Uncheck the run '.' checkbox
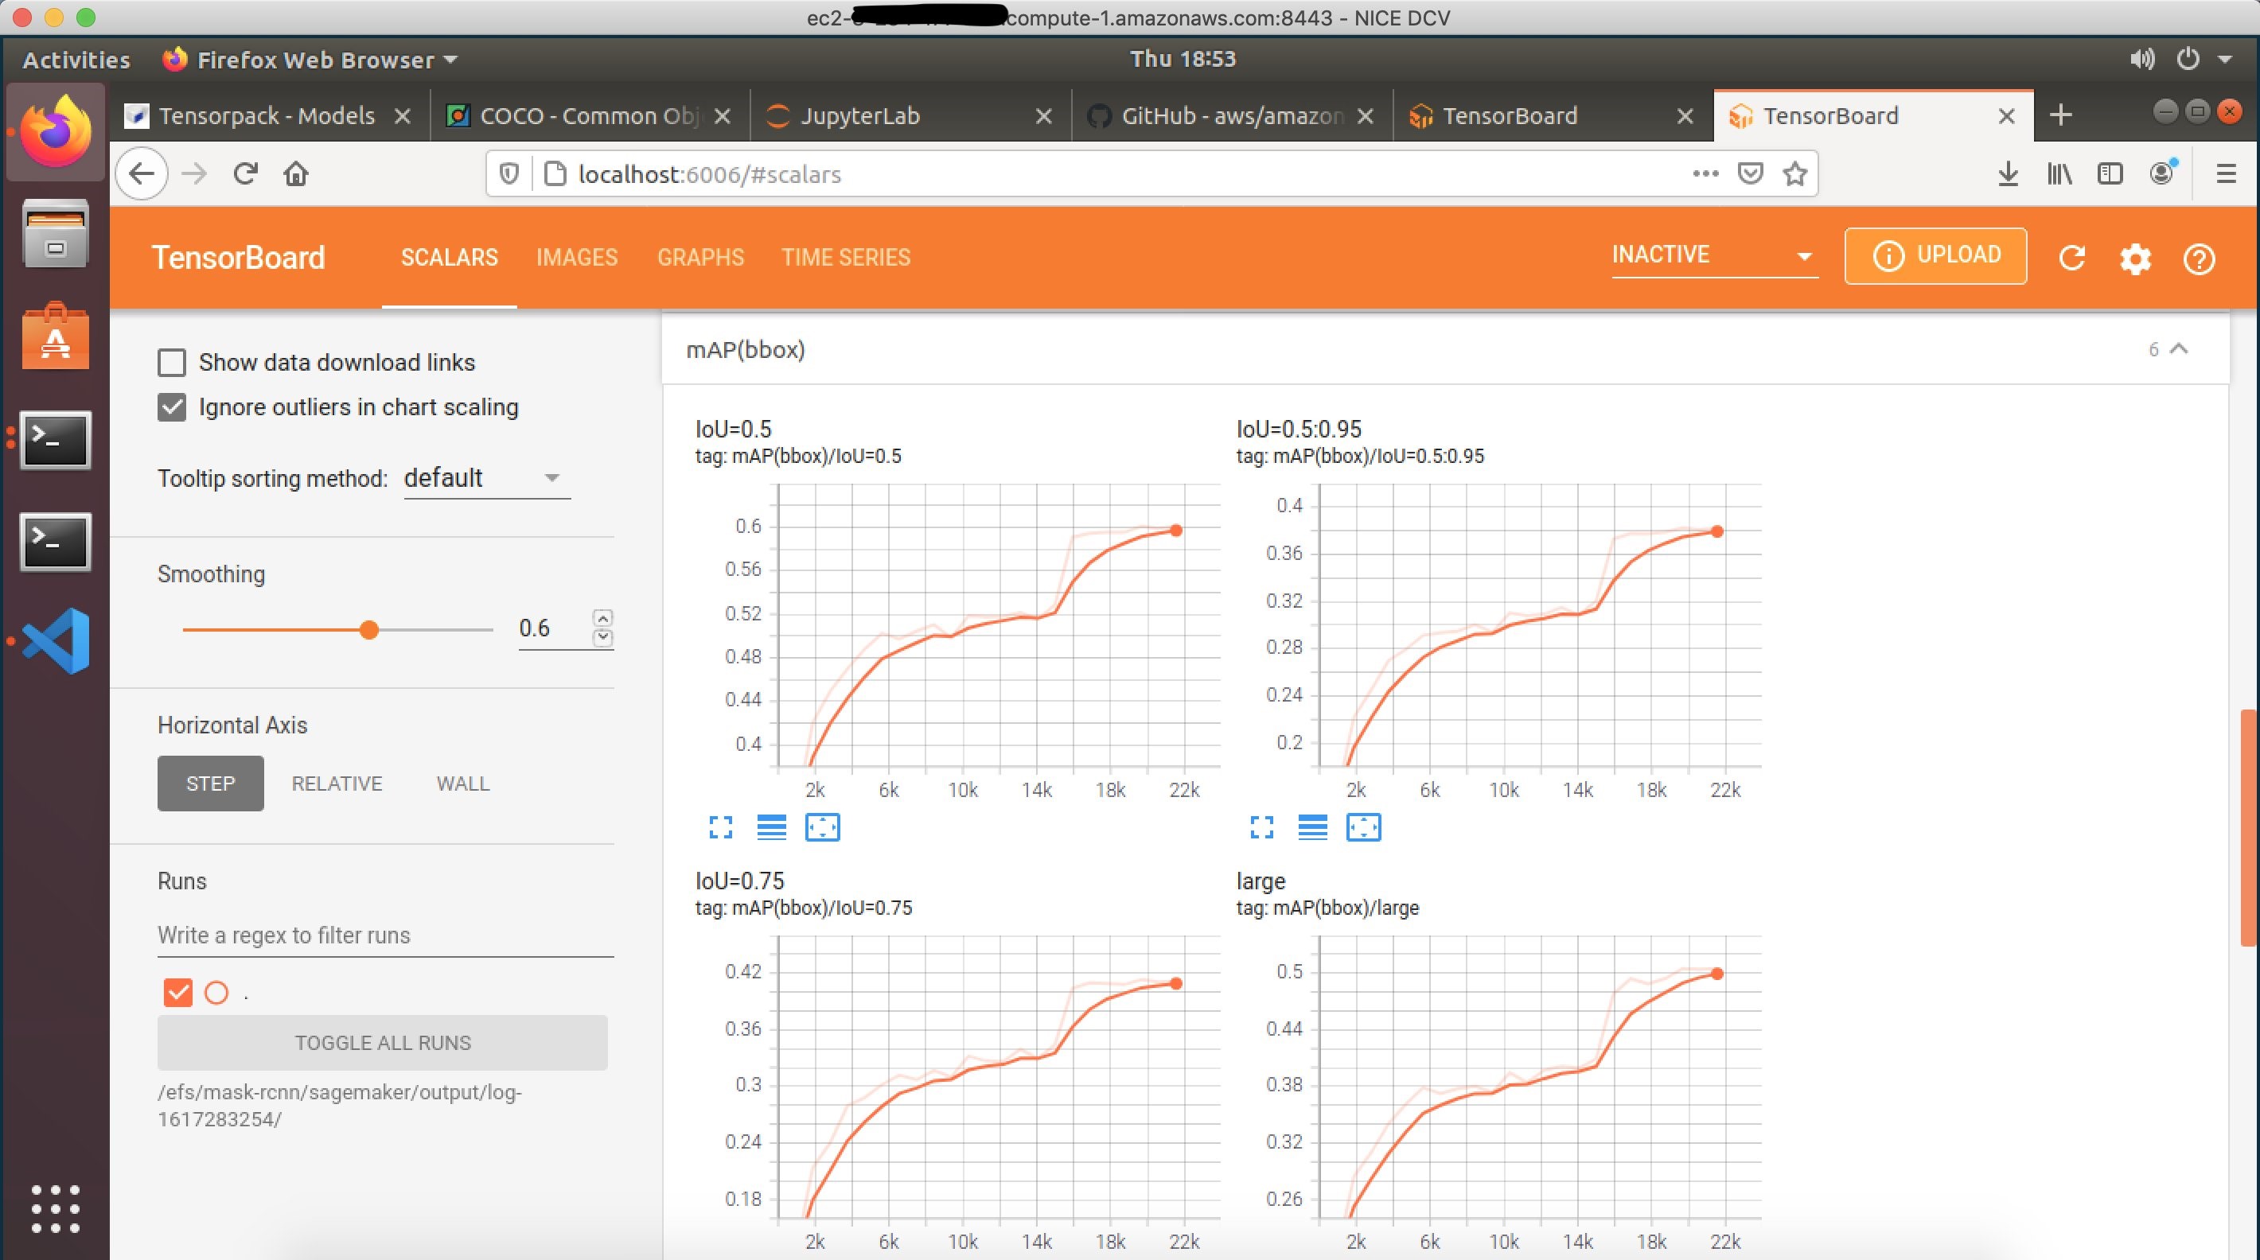 [x=177, y=993]
